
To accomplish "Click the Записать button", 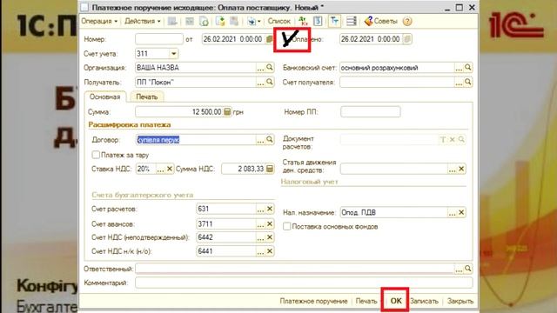I will (x=424, y=301).
